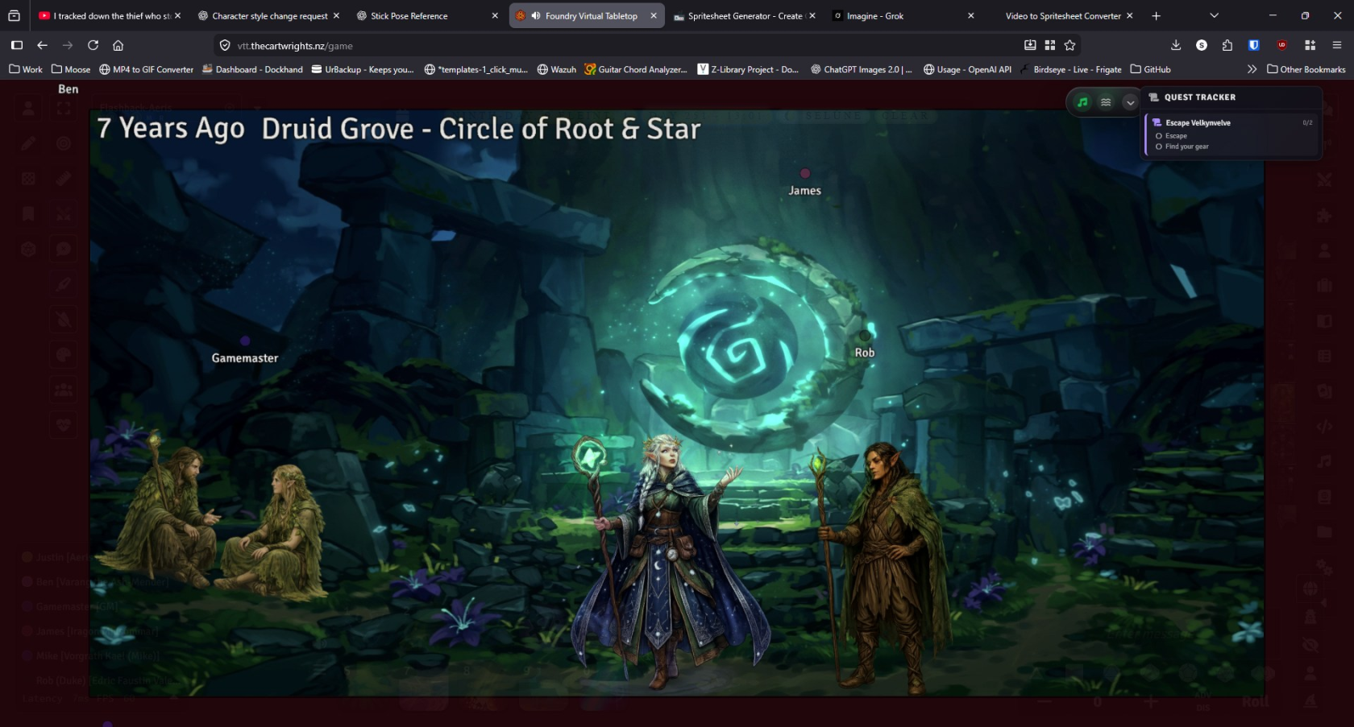This screenshot has height=727, width=1354.
Task: Open the Guitar Chord Analyzer bookmark
Action: tap(636, 69)
